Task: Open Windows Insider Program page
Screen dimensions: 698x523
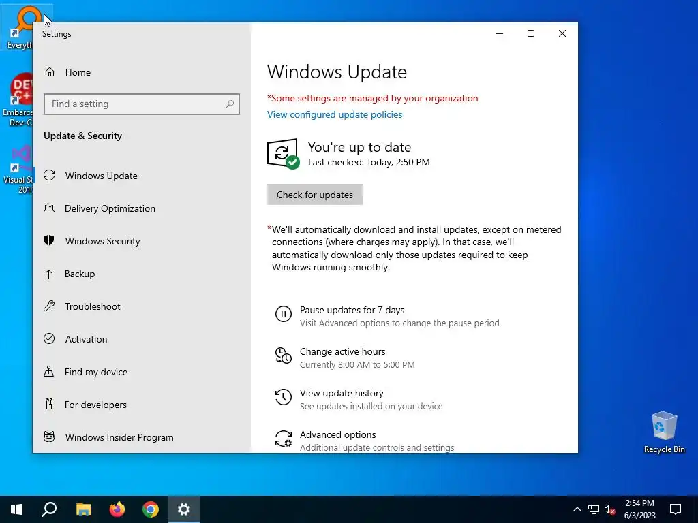Action: 142,437
